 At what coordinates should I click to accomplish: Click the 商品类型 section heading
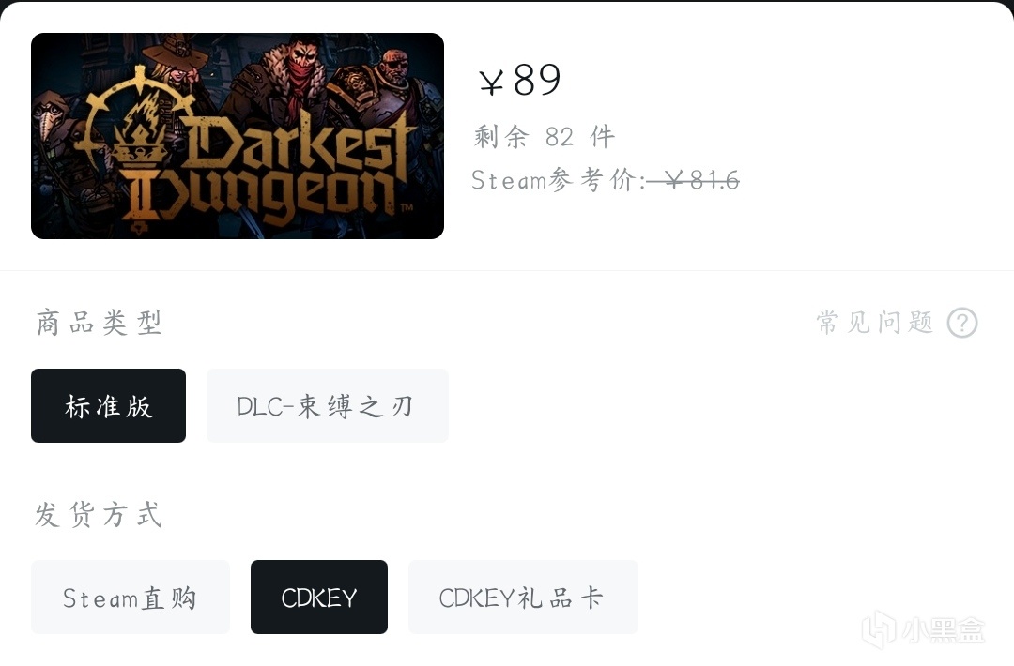coord(99,323)
